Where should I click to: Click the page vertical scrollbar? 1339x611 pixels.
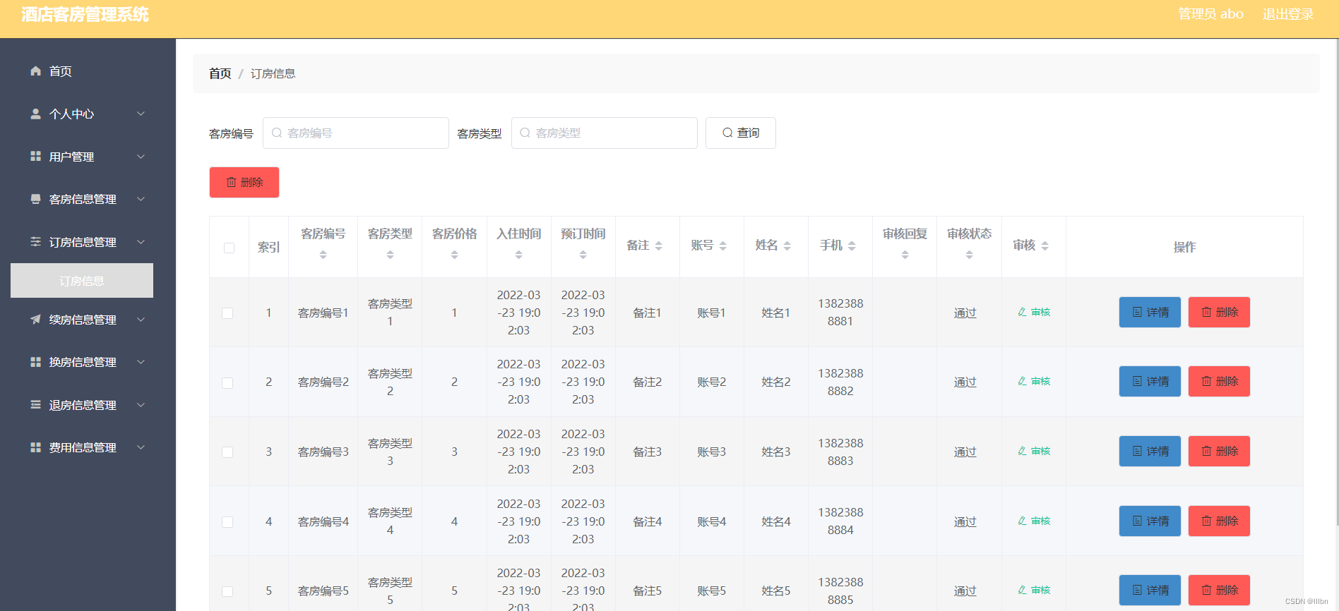tap(1335, 282)
